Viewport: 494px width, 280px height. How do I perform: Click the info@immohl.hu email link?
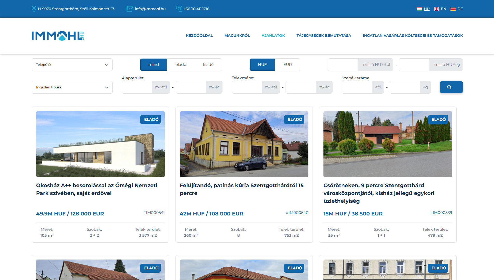(x=150, y=9)
